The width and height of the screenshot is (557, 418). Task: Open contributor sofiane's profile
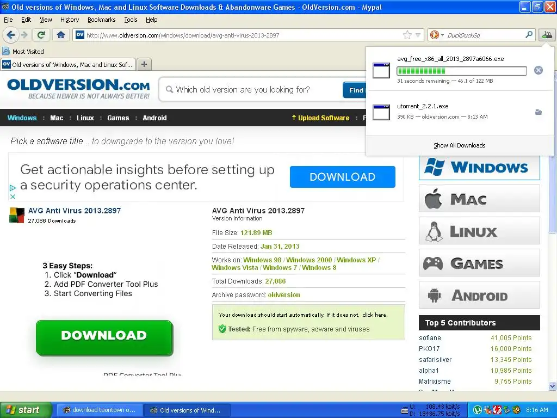[x=430, y=337]
